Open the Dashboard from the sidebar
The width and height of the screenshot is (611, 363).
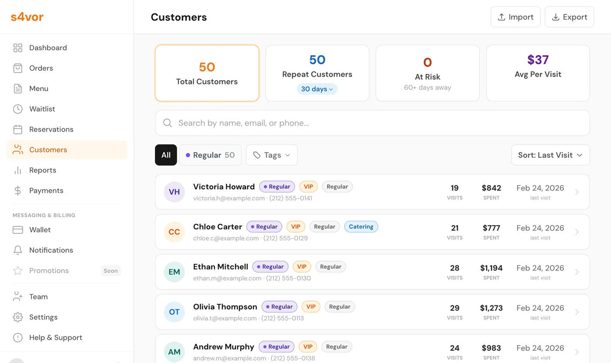point(17,48)
